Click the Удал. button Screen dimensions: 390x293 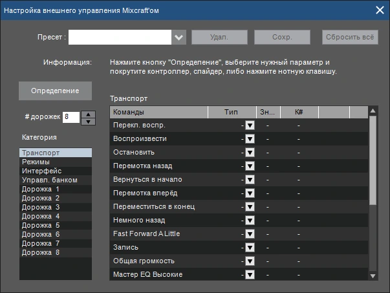tap(219, 38)
